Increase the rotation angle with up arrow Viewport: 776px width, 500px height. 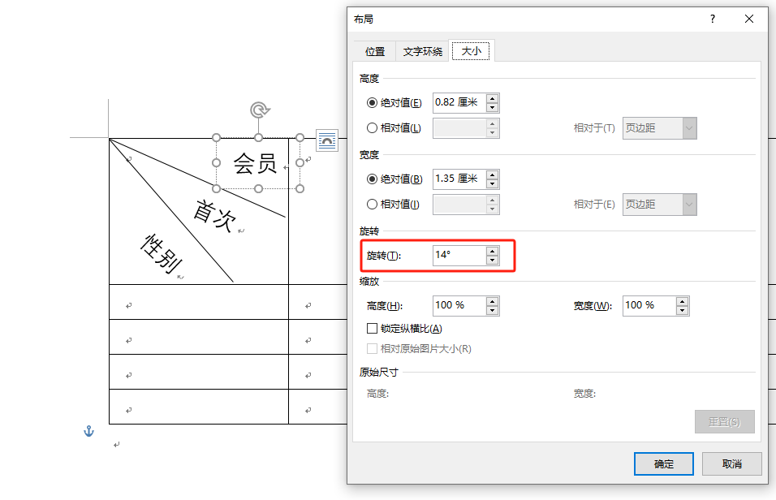pos(492,251)
